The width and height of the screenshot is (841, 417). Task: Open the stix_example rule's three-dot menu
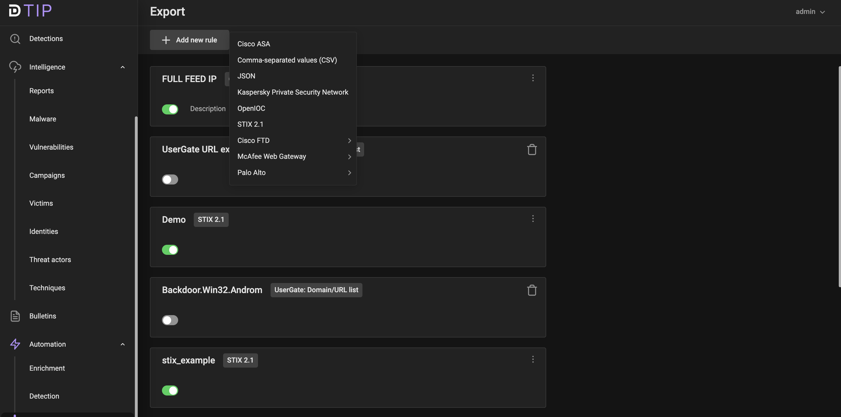coord(533,359)
